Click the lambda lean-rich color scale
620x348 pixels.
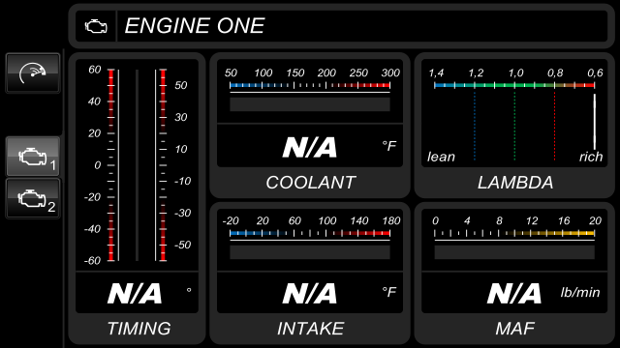click(x=514, y=85)
